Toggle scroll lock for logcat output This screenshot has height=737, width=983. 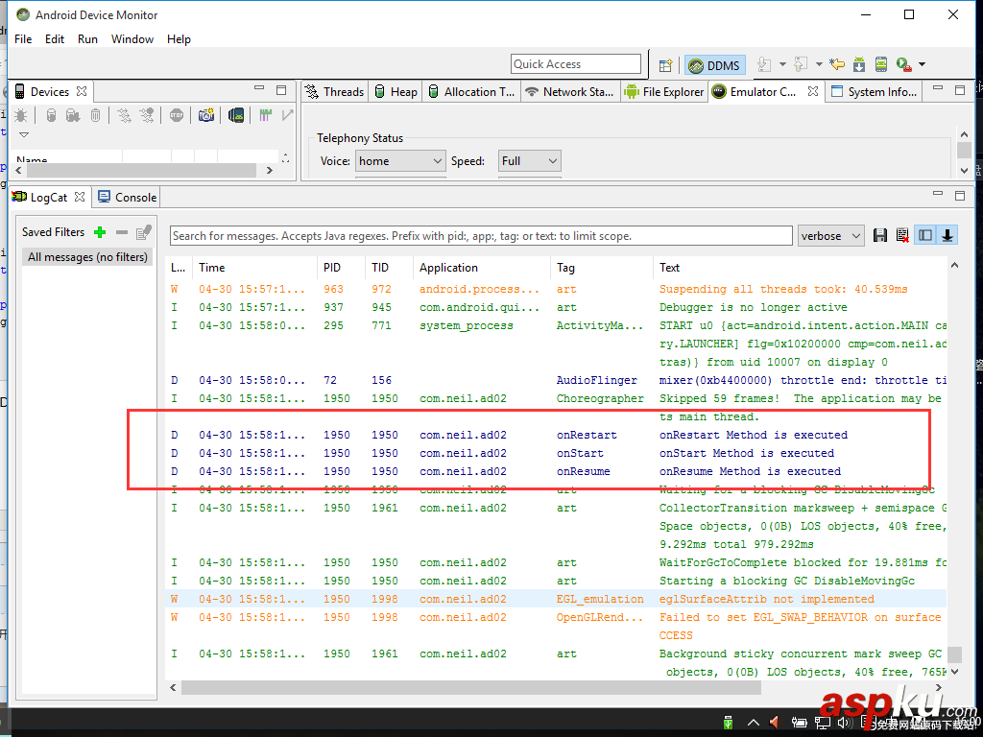(x=947, y=236)
